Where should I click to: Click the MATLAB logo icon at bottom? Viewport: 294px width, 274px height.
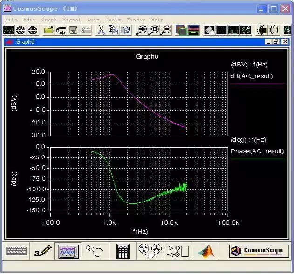206,251
